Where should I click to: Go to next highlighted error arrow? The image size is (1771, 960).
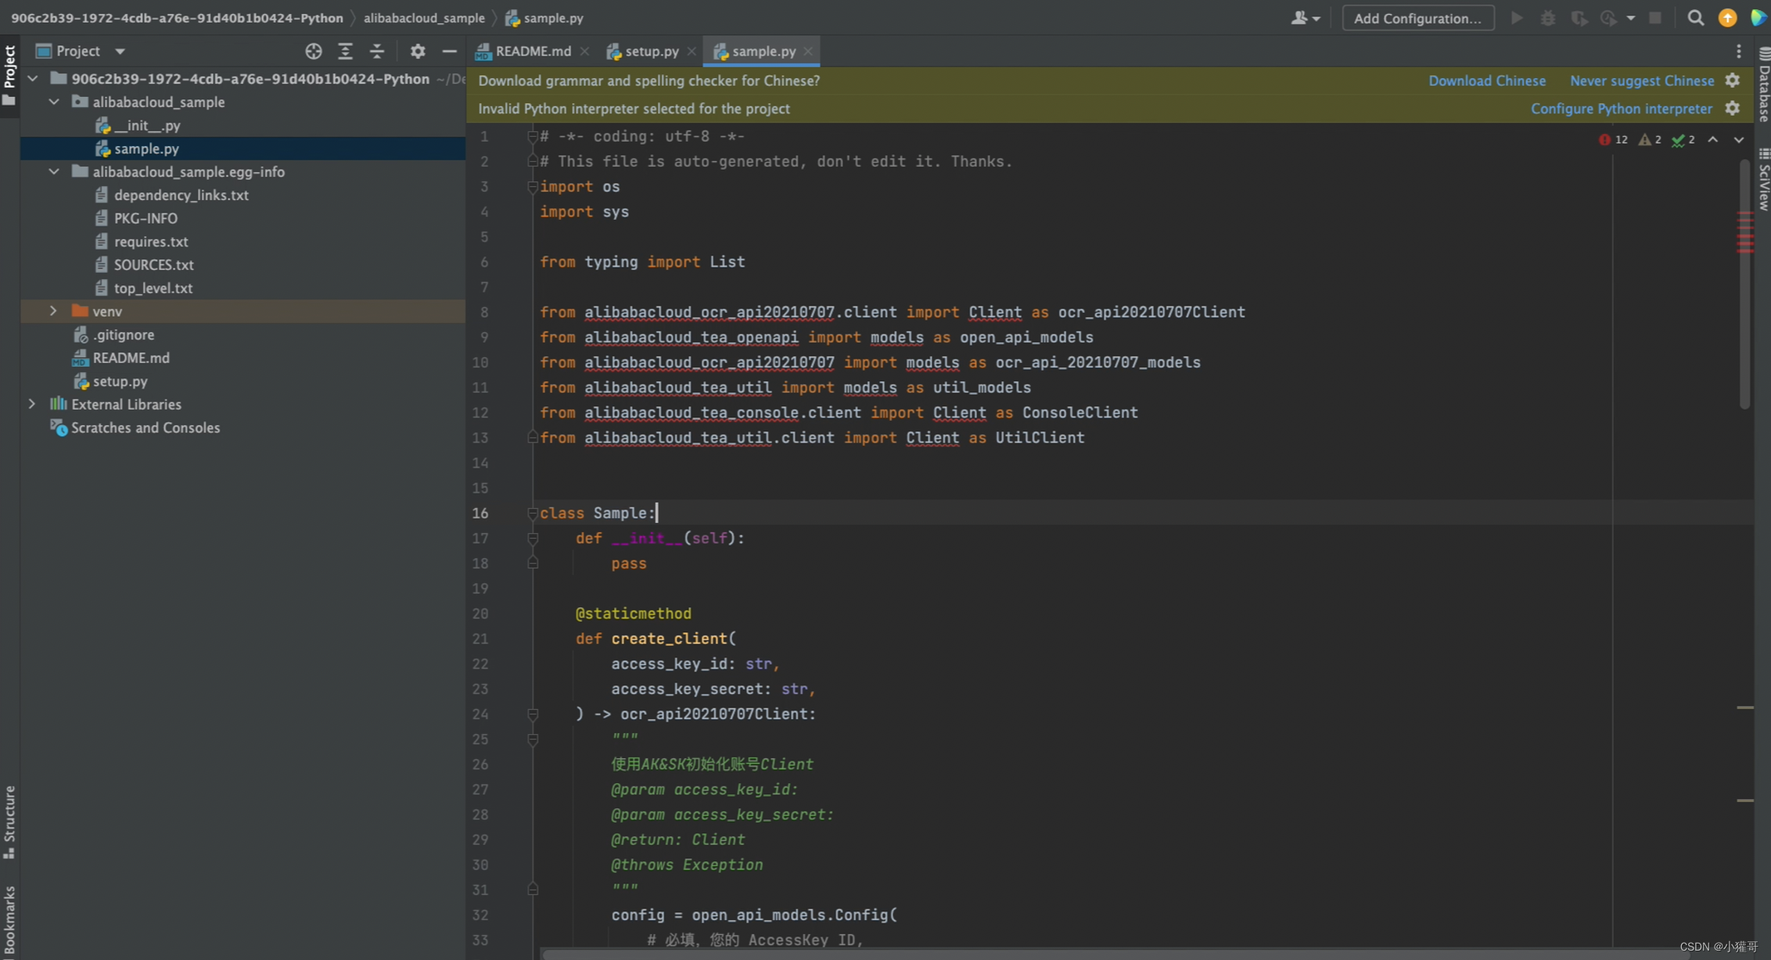(x=1739, y=139)
